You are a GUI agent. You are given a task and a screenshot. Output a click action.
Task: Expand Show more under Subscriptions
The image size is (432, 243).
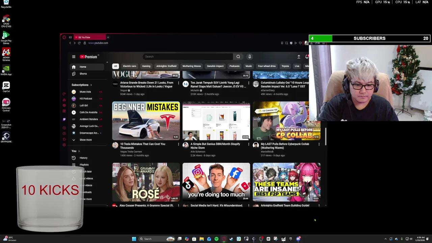(87, 140)
